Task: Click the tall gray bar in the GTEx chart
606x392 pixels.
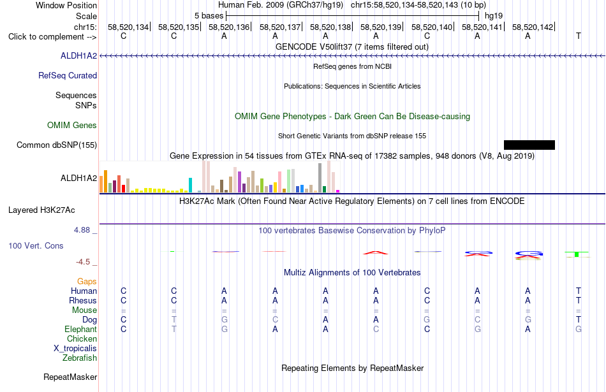Action: pyautogui.click(x=320, y=178)
